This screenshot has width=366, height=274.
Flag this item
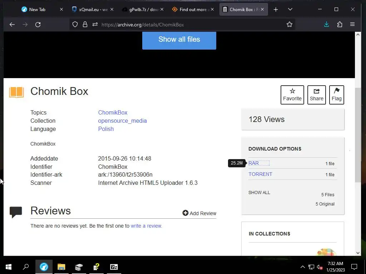(x=337, y=95)
